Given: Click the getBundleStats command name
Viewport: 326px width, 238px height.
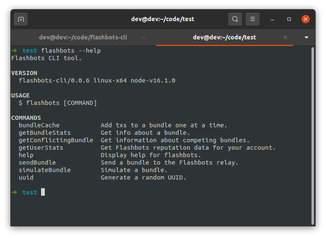Looking at the screenshot, I should (x=44, y=133).
